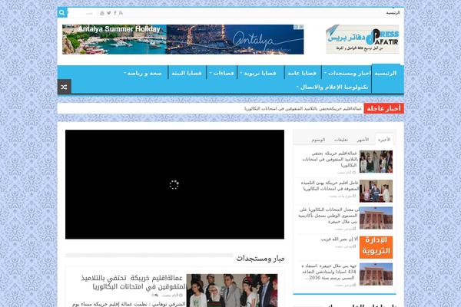Open second sidebar thumbnail of award ceremony

376,191
